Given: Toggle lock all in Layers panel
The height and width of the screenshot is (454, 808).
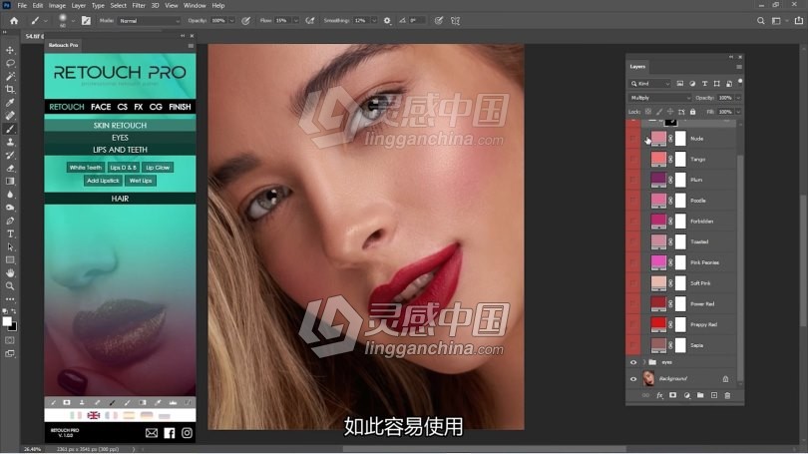Looking at the screenshot, I should [x=692, y=112].
